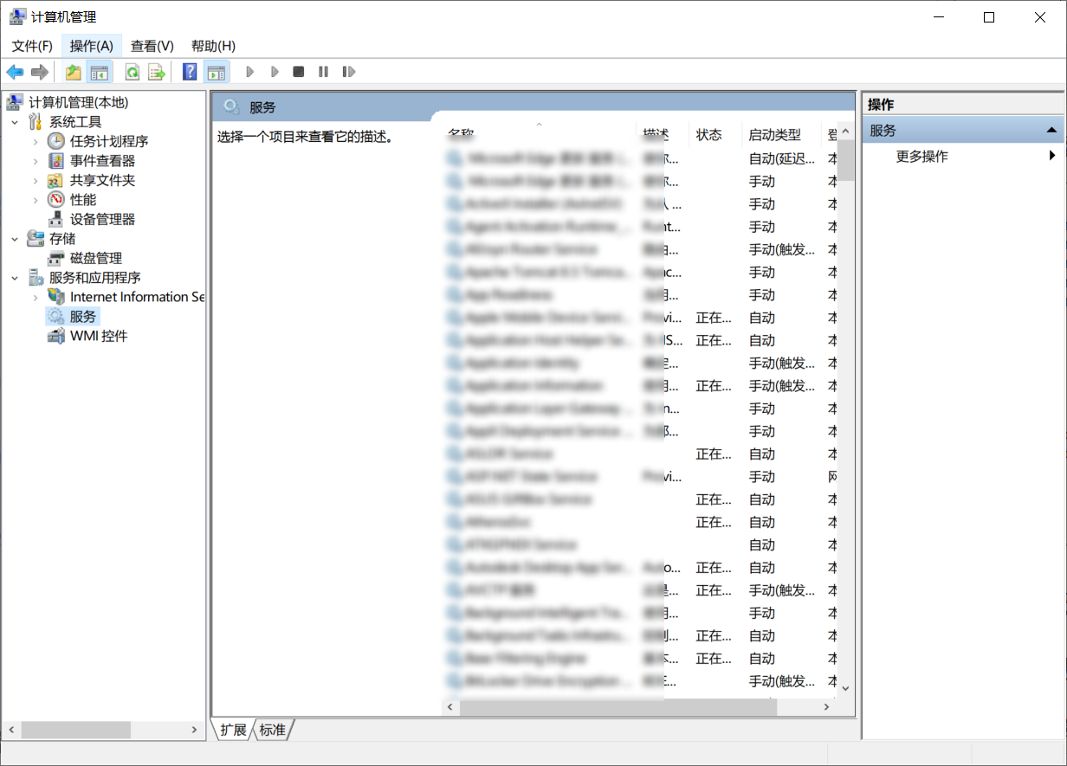Click the 磁盘管理 drive icon

point(56,258)
